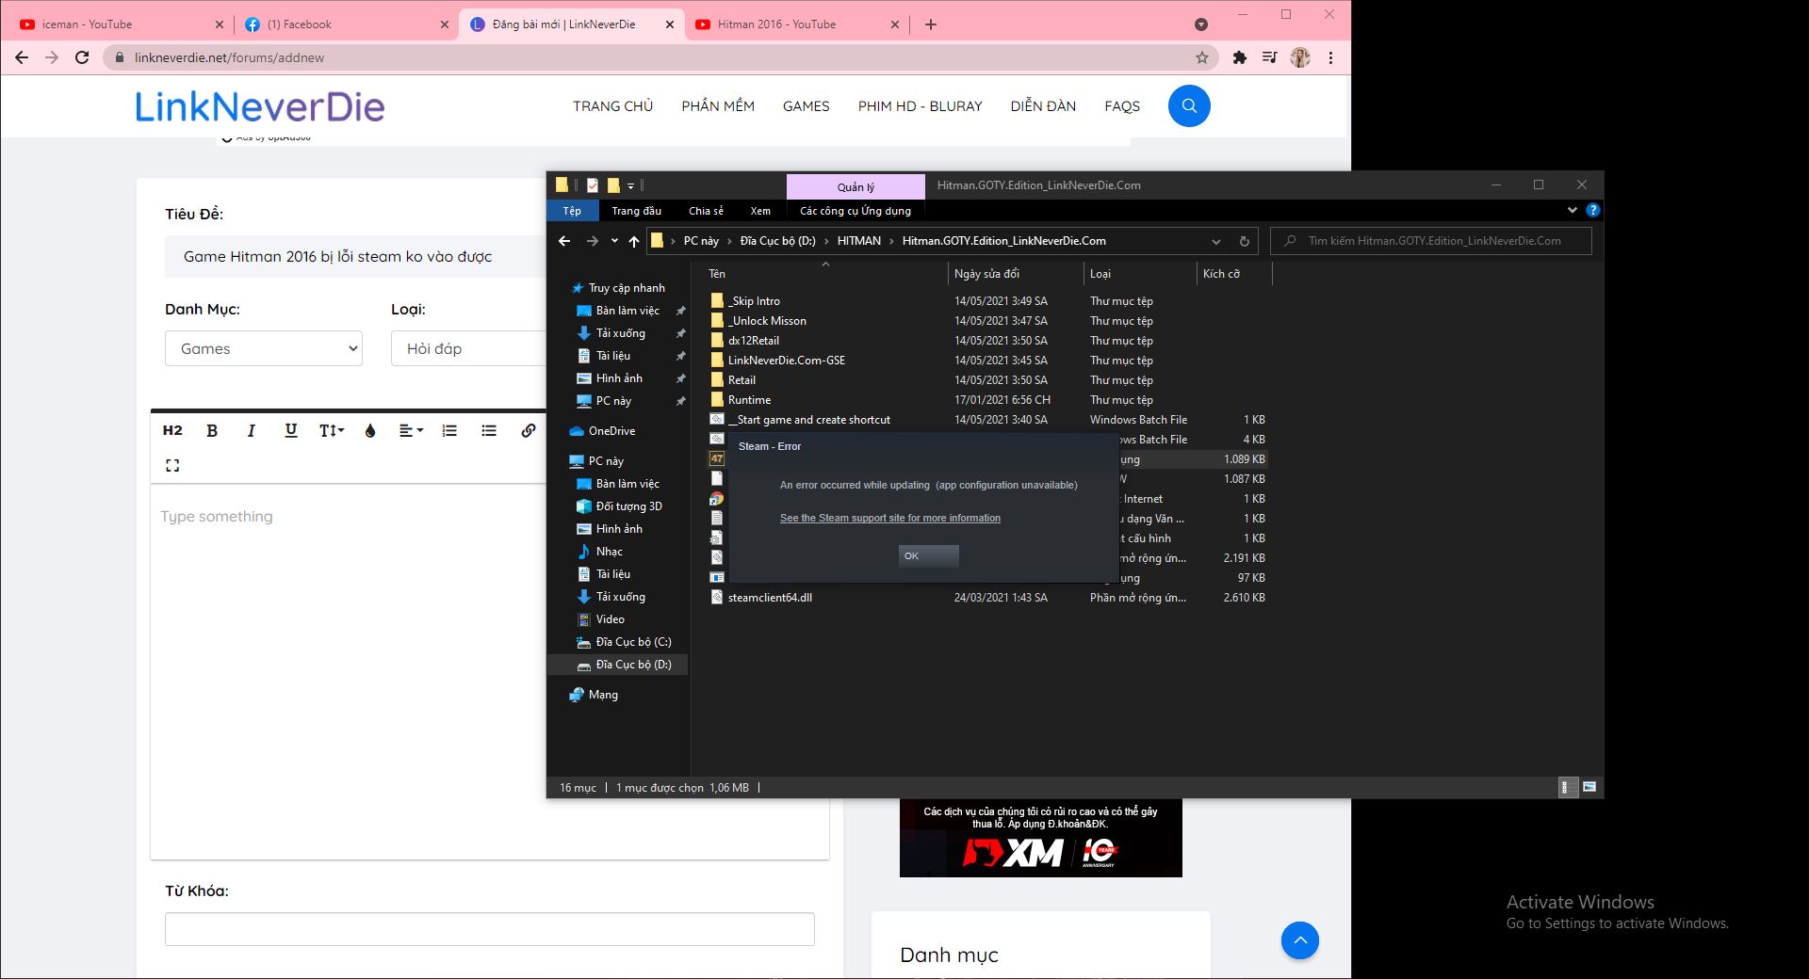Expand the File Explorer ribbon chevron
The height and width of the screenshot is (979, 1809).
coord(1572,211)
